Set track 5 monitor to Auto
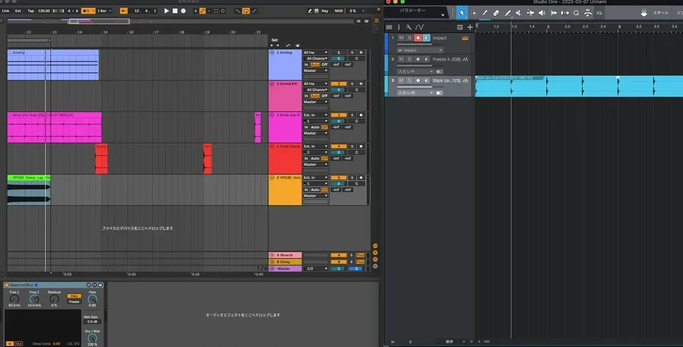 pyautogui.click(x=315, y=190)
